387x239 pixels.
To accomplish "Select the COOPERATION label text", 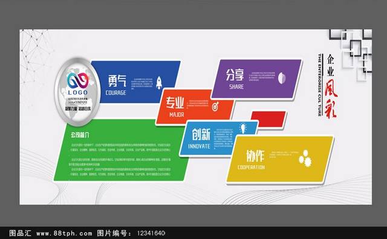I will coord(251,167).
